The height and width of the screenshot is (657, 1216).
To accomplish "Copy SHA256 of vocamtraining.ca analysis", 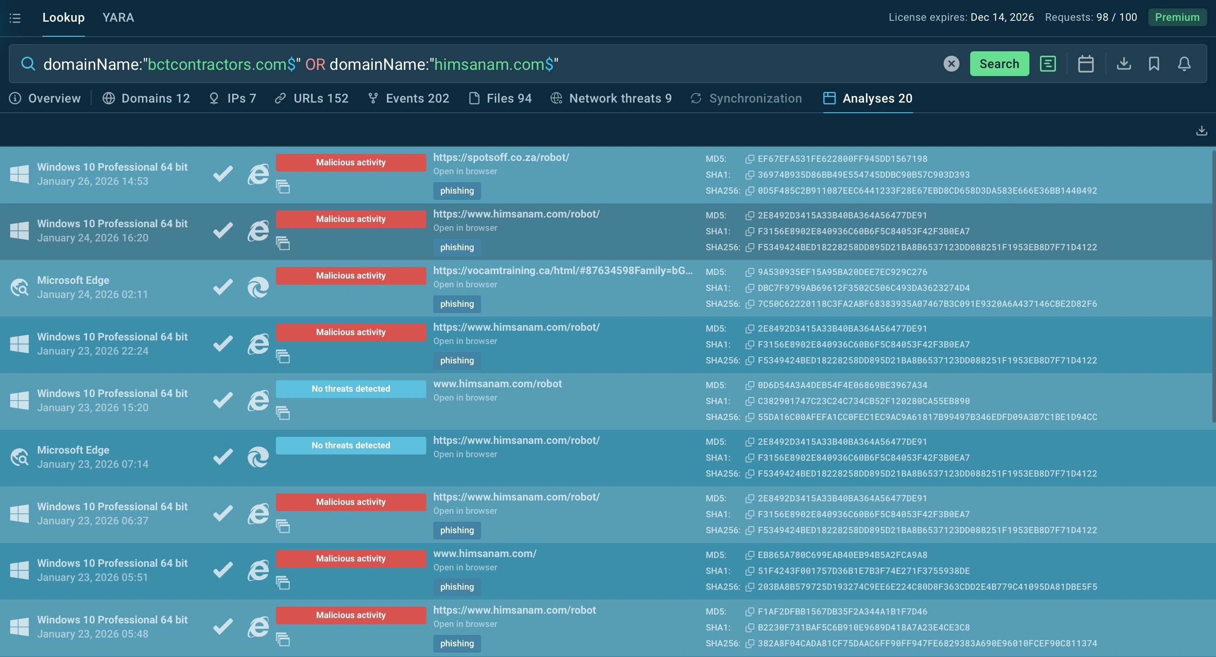I will pyautogui.click(x=749, y=304).
